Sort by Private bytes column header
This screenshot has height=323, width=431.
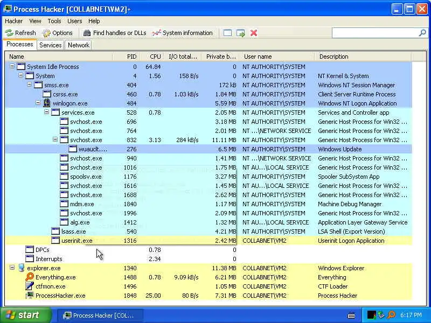220,57
